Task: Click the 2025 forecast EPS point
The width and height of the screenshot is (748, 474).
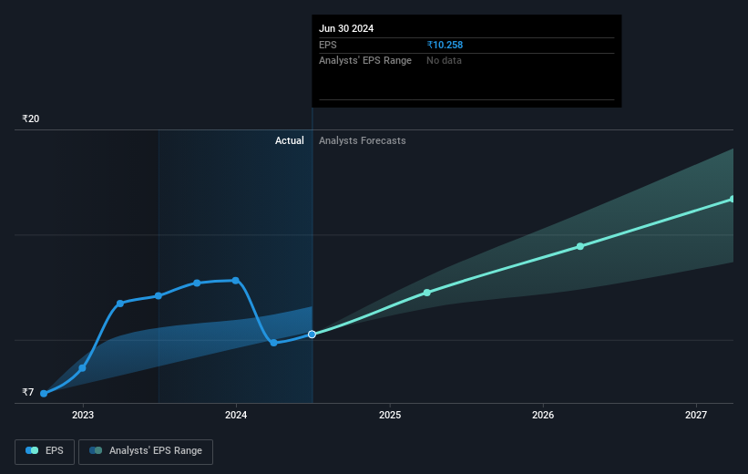Action: [x=427, y=293]
